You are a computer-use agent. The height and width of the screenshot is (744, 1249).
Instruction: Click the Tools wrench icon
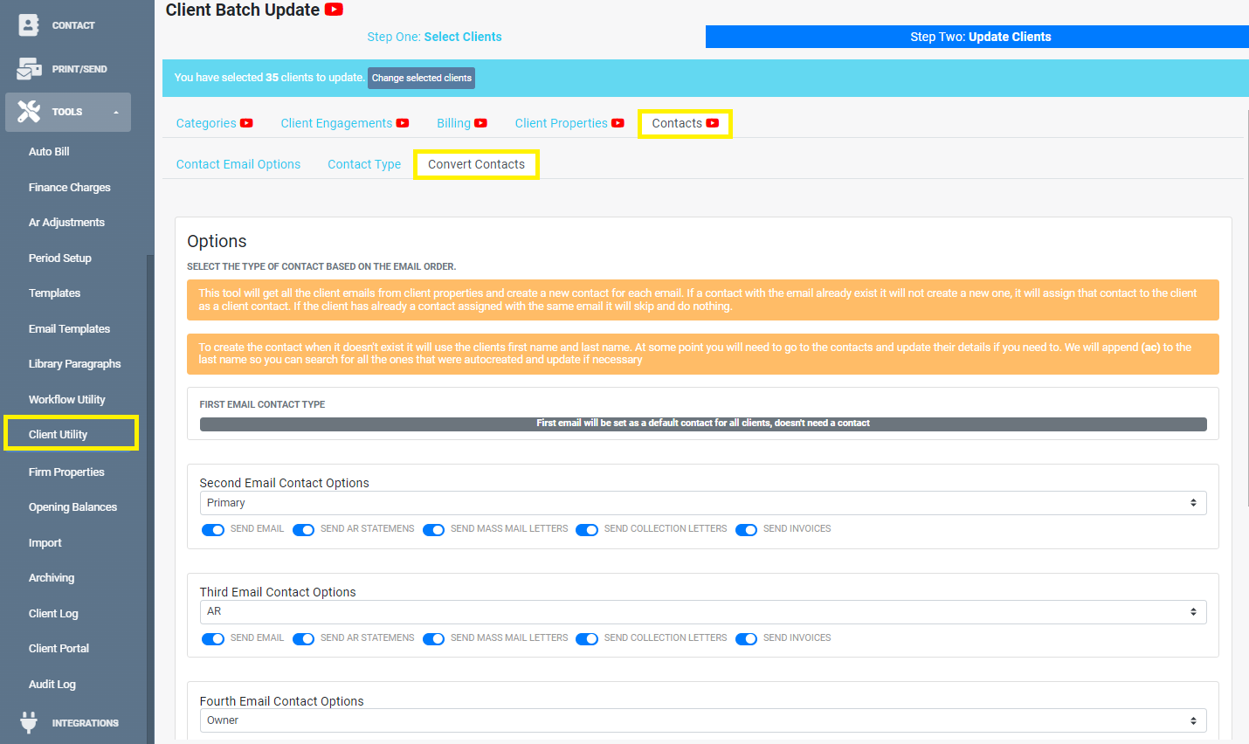click(29, 111)
